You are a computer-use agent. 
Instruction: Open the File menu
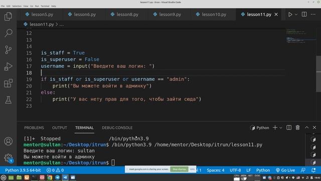coord(3,6)
